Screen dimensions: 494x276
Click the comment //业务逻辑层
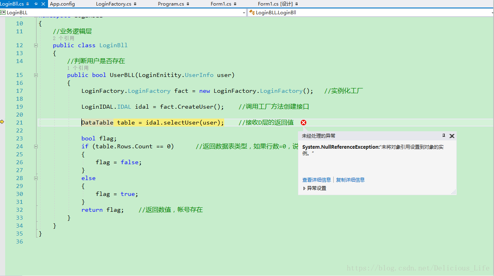[x=72, y=31]
